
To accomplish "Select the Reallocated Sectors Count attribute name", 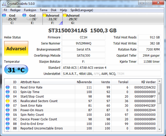I will coord(39,101).
